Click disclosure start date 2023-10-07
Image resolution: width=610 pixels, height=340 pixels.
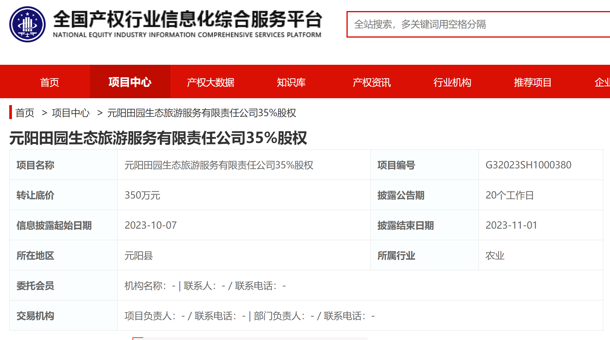tap(150, 225)
